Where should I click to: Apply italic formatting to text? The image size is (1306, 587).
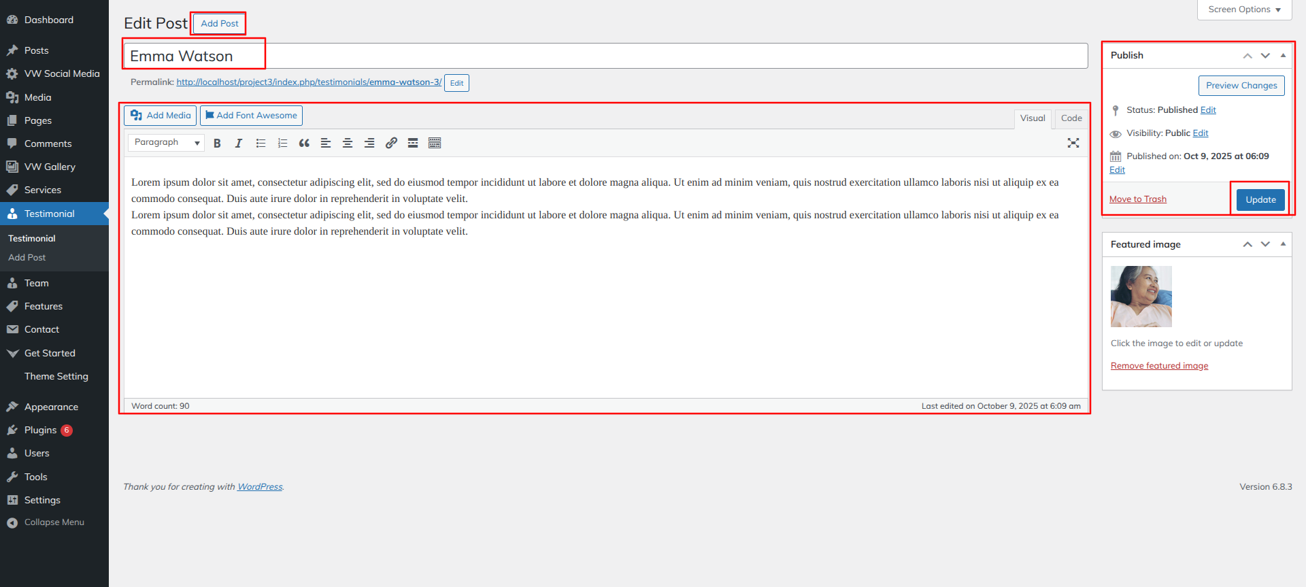[239, 143]
